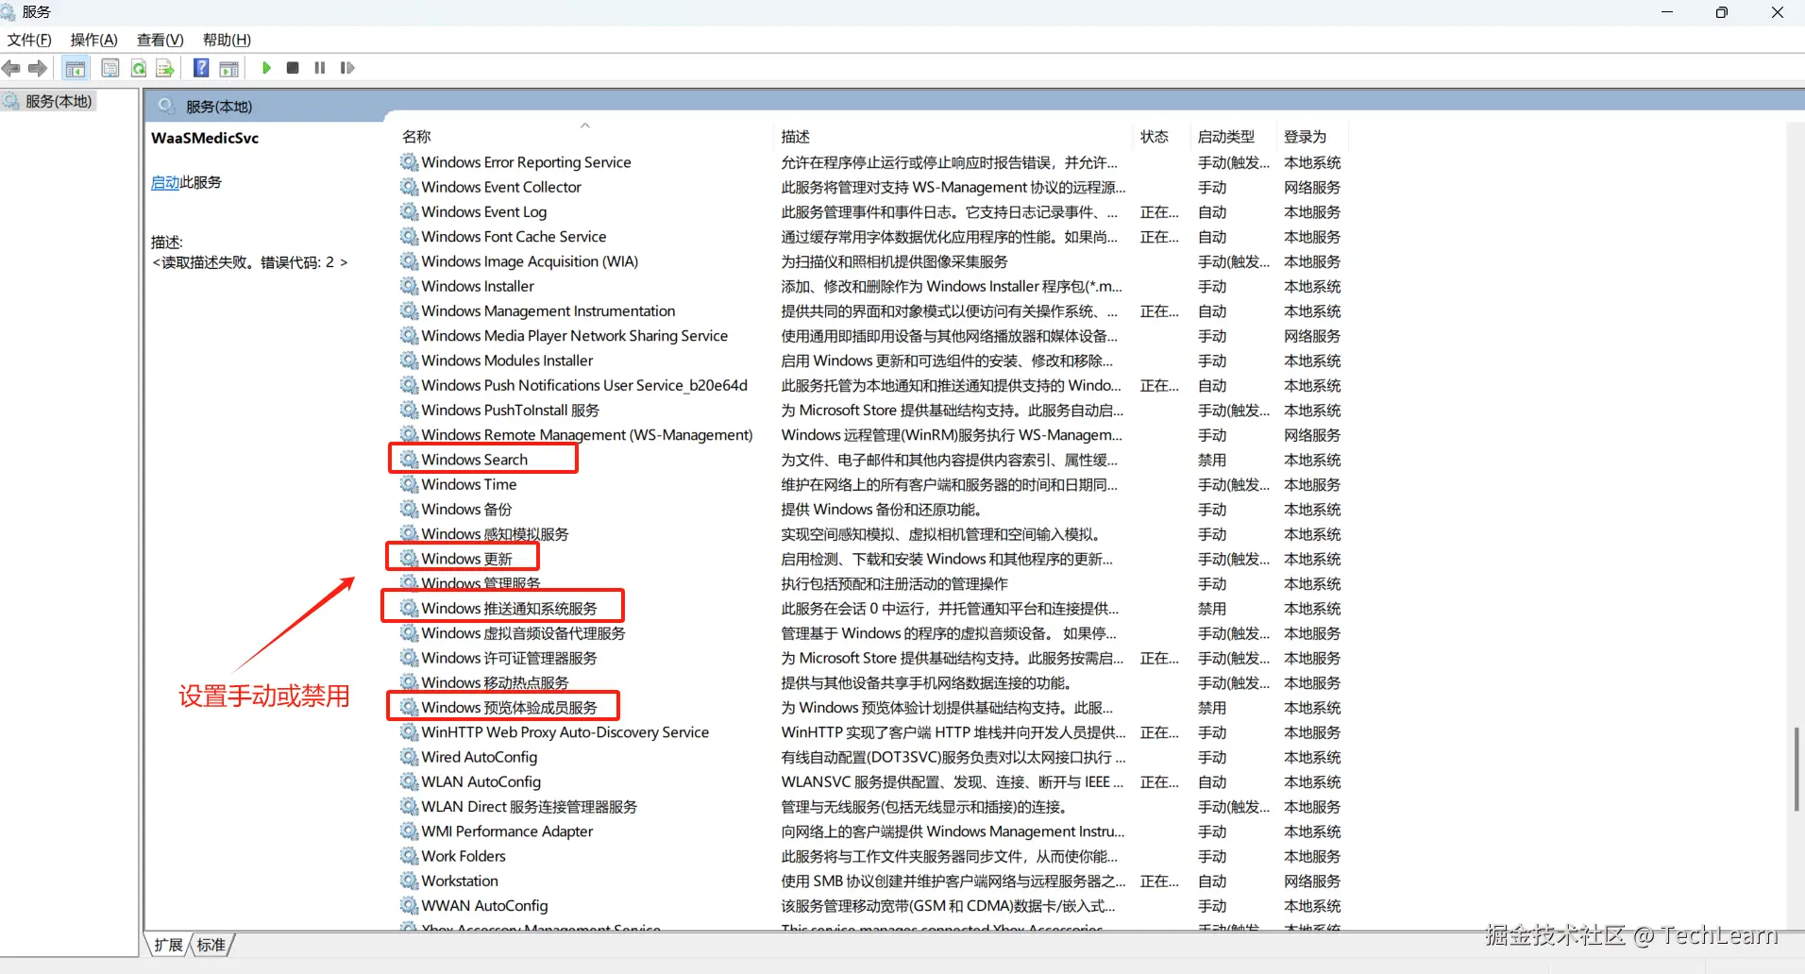Select Windows Push Notifications User Service_b20e64d
The width and height of the screenshot is (1805, 974).
tap(584, 385)
